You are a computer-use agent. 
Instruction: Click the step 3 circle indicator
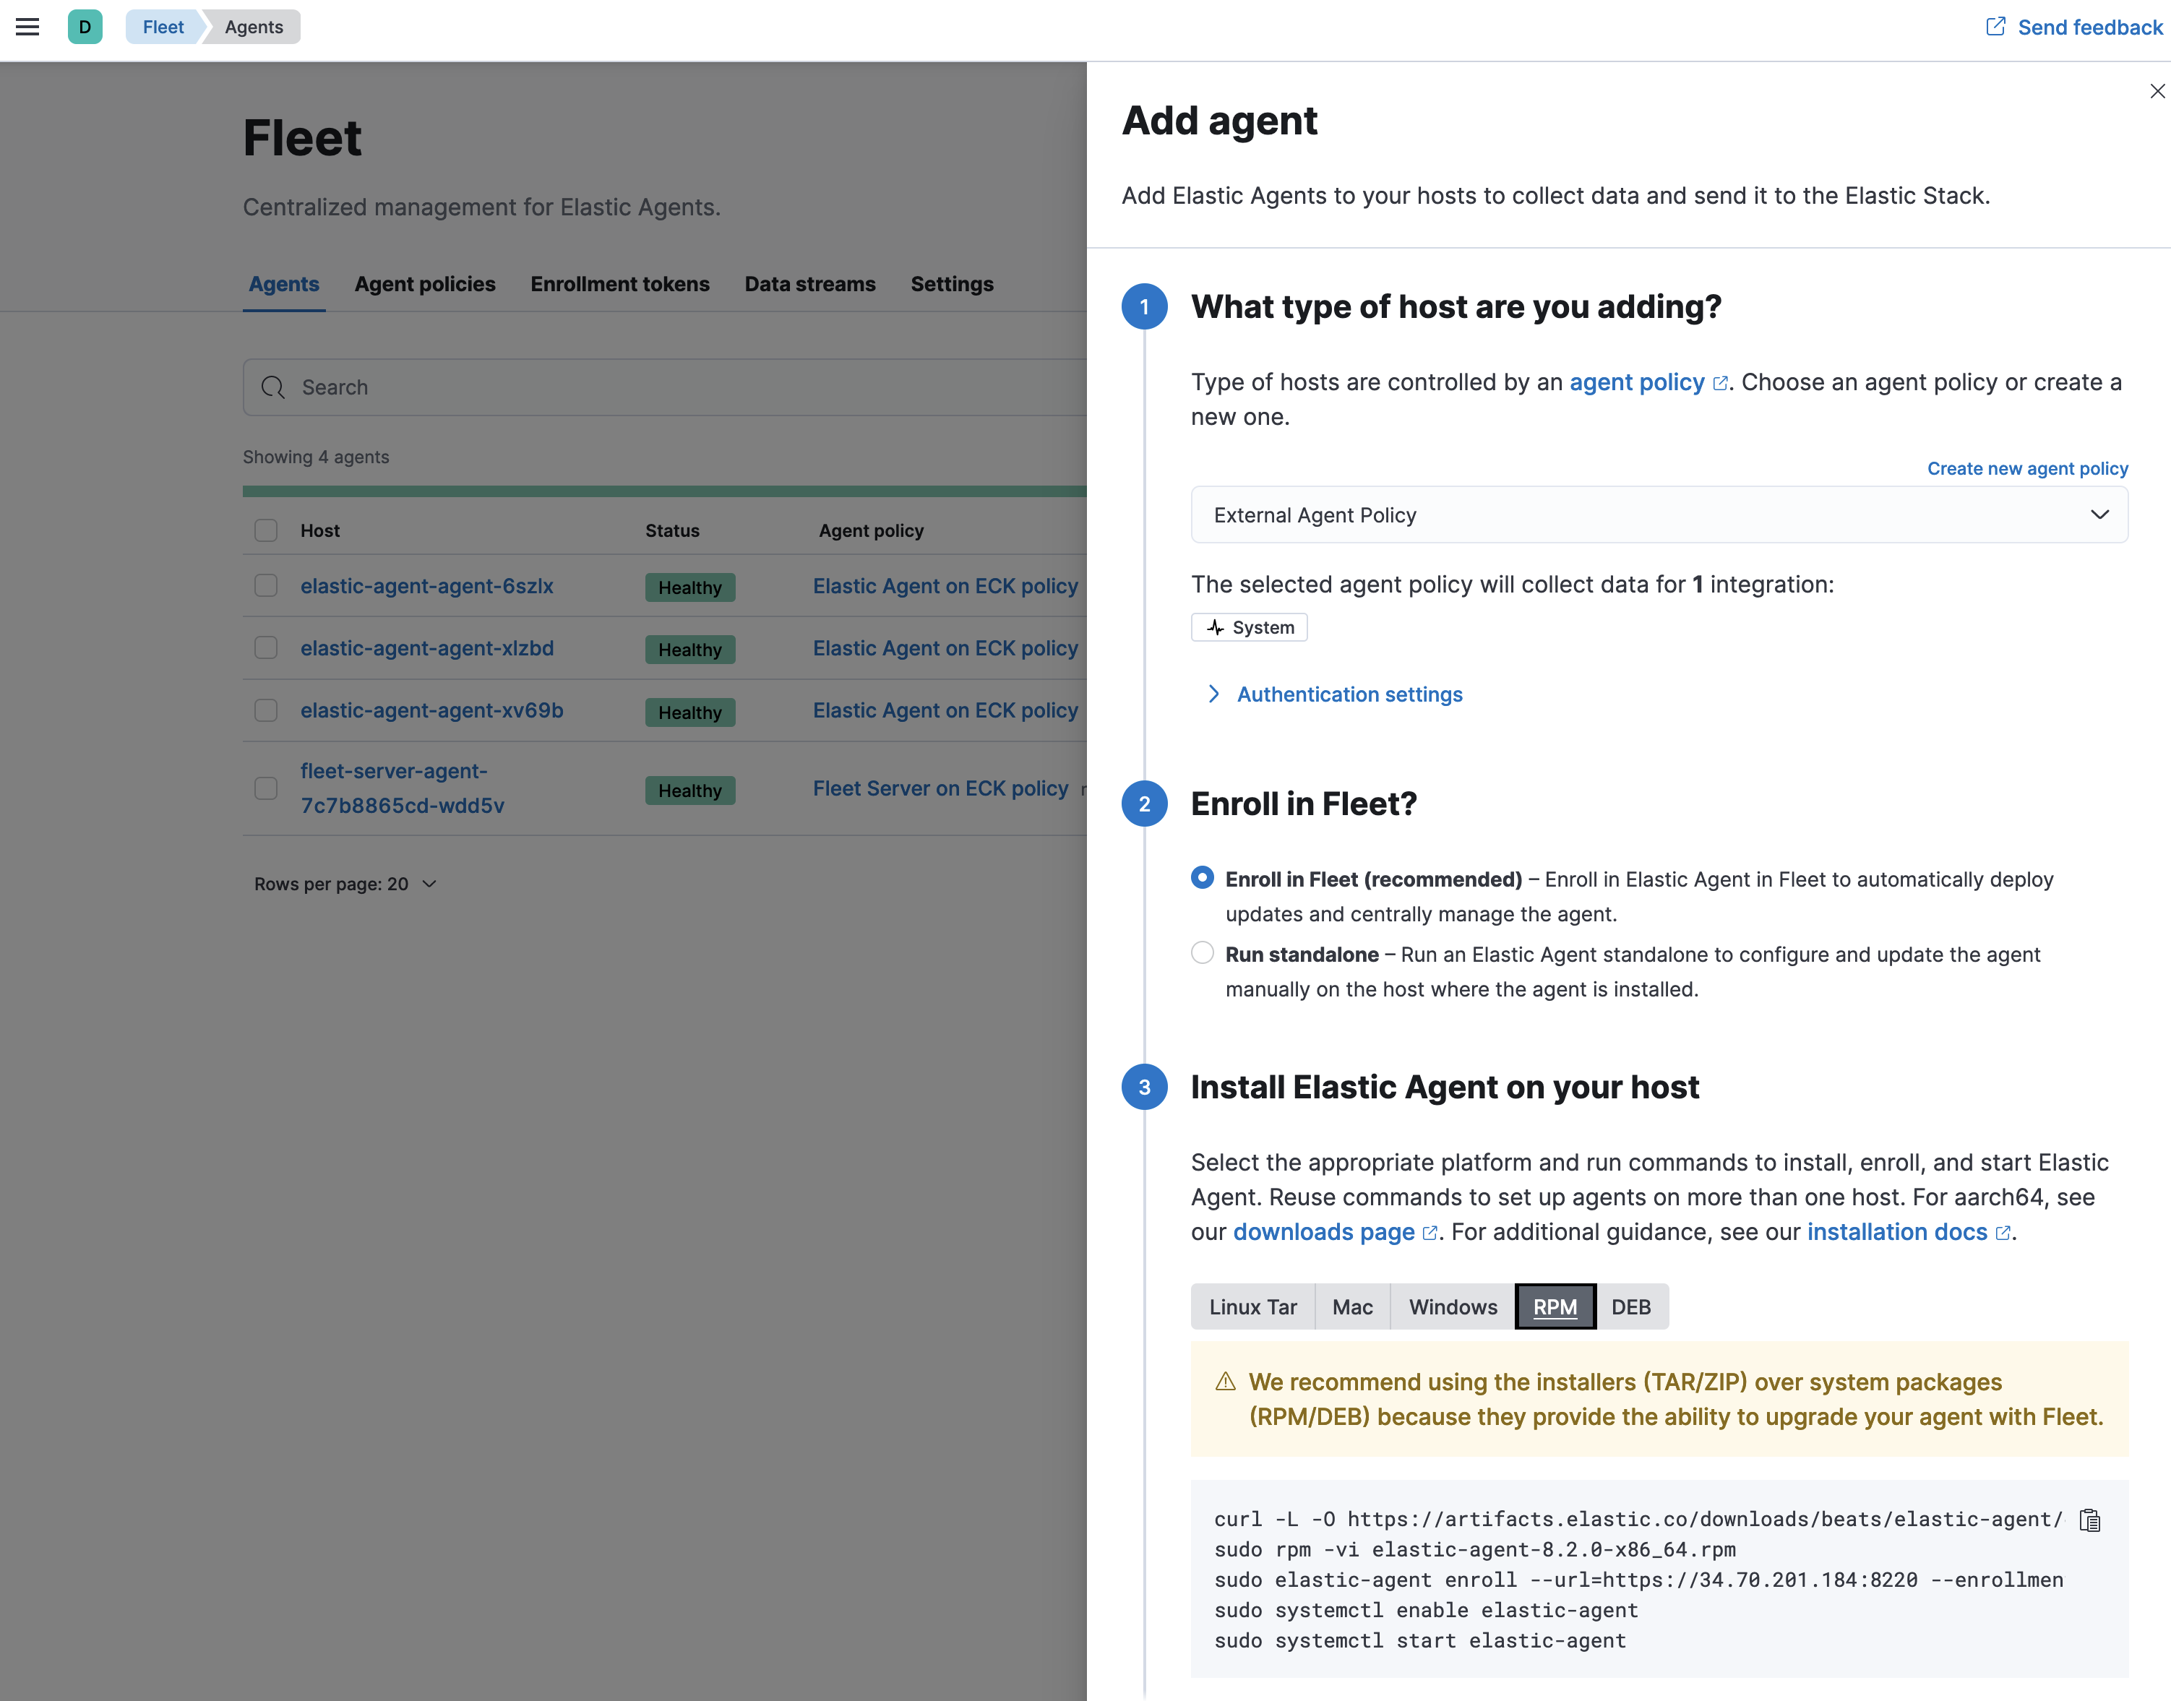tap(1144, 1088)
